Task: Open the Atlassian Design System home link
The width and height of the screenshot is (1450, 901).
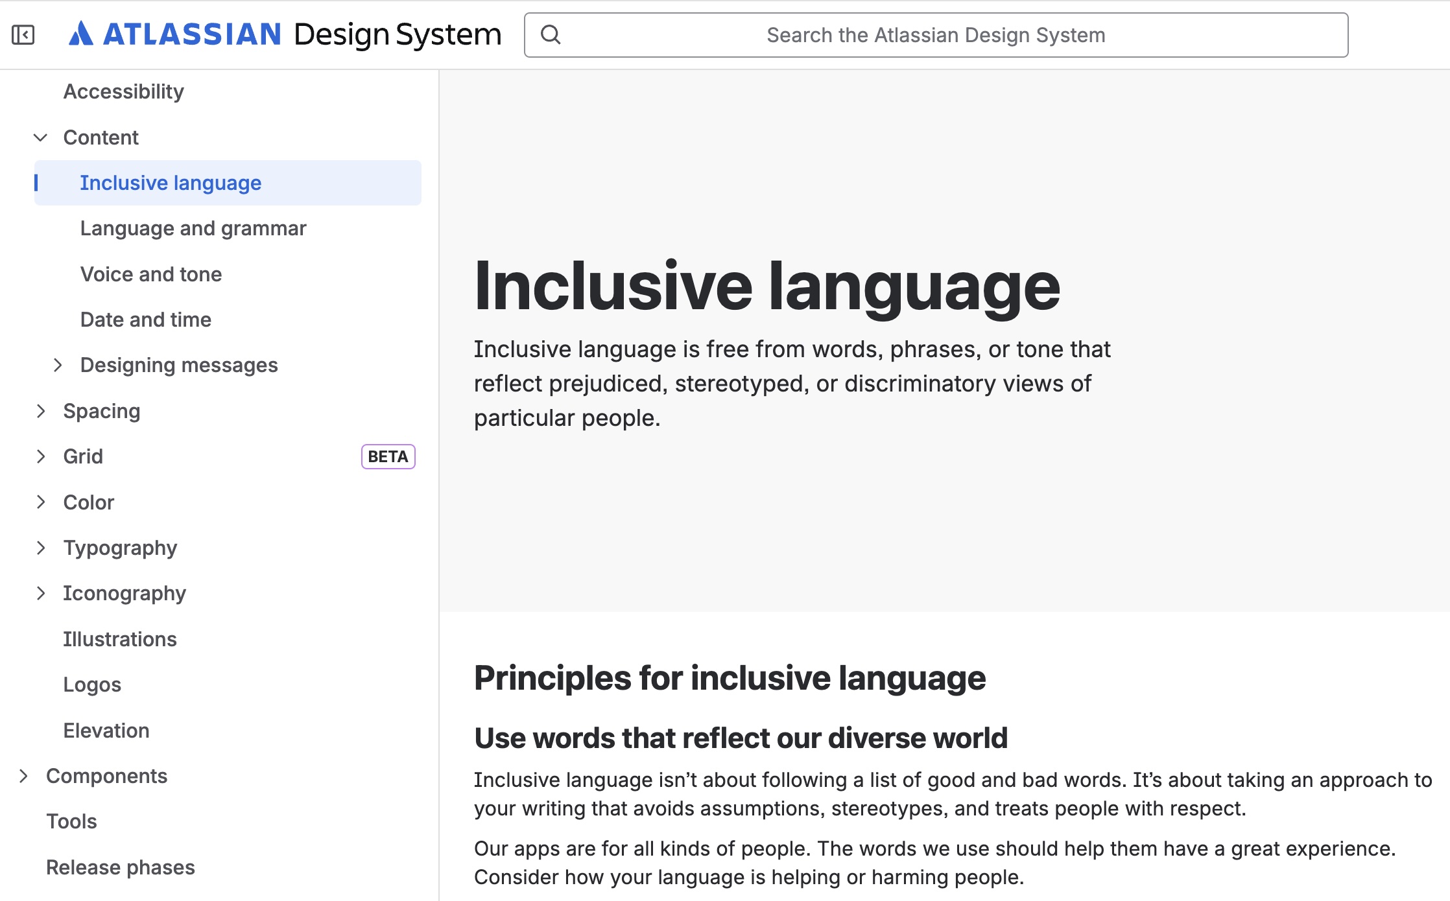Action: (x=285, y=34)
